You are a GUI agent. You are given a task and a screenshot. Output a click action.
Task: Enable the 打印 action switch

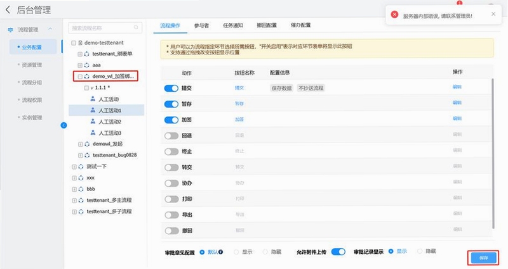click(x=171, y=199)
